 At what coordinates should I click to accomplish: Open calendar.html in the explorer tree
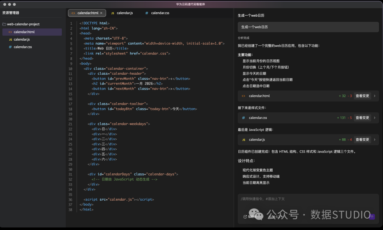(32, 32)
